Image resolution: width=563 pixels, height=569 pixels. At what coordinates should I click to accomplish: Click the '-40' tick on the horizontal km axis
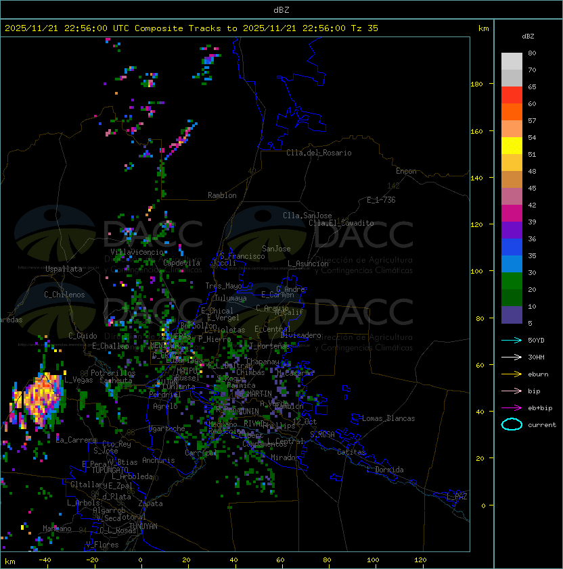coord(45,560)
